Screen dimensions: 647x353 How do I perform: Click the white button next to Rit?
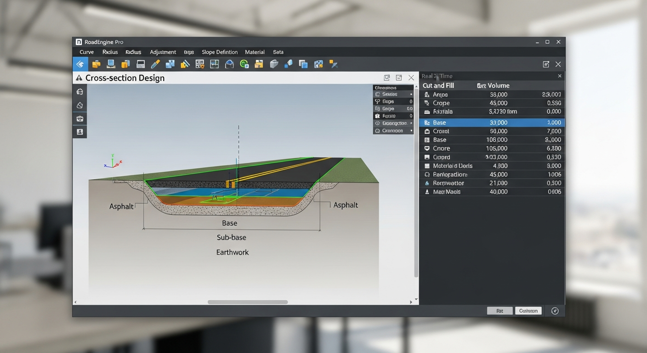(x=528, y=311)
